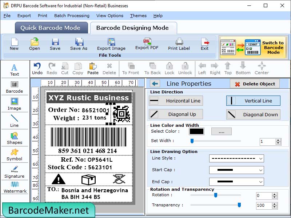Open the Print Label tool
This screenshot has width=291, height=218.
(179, 44)
